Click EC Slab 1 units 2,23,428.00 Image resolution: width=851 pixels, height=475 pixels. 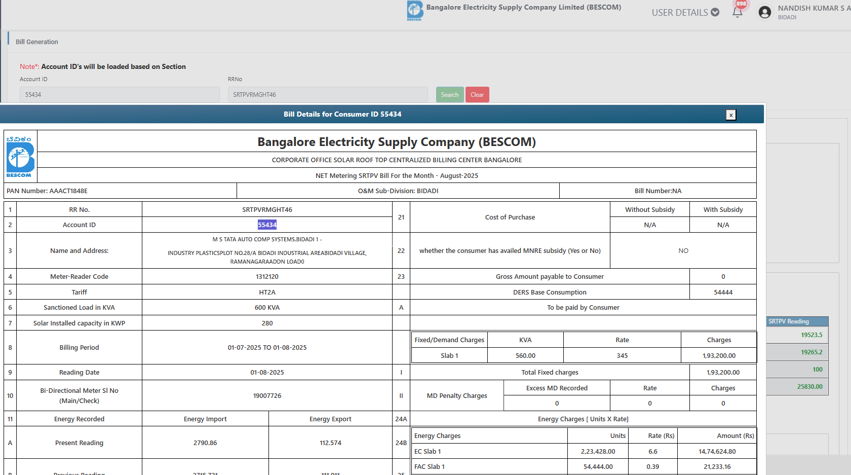598,452
